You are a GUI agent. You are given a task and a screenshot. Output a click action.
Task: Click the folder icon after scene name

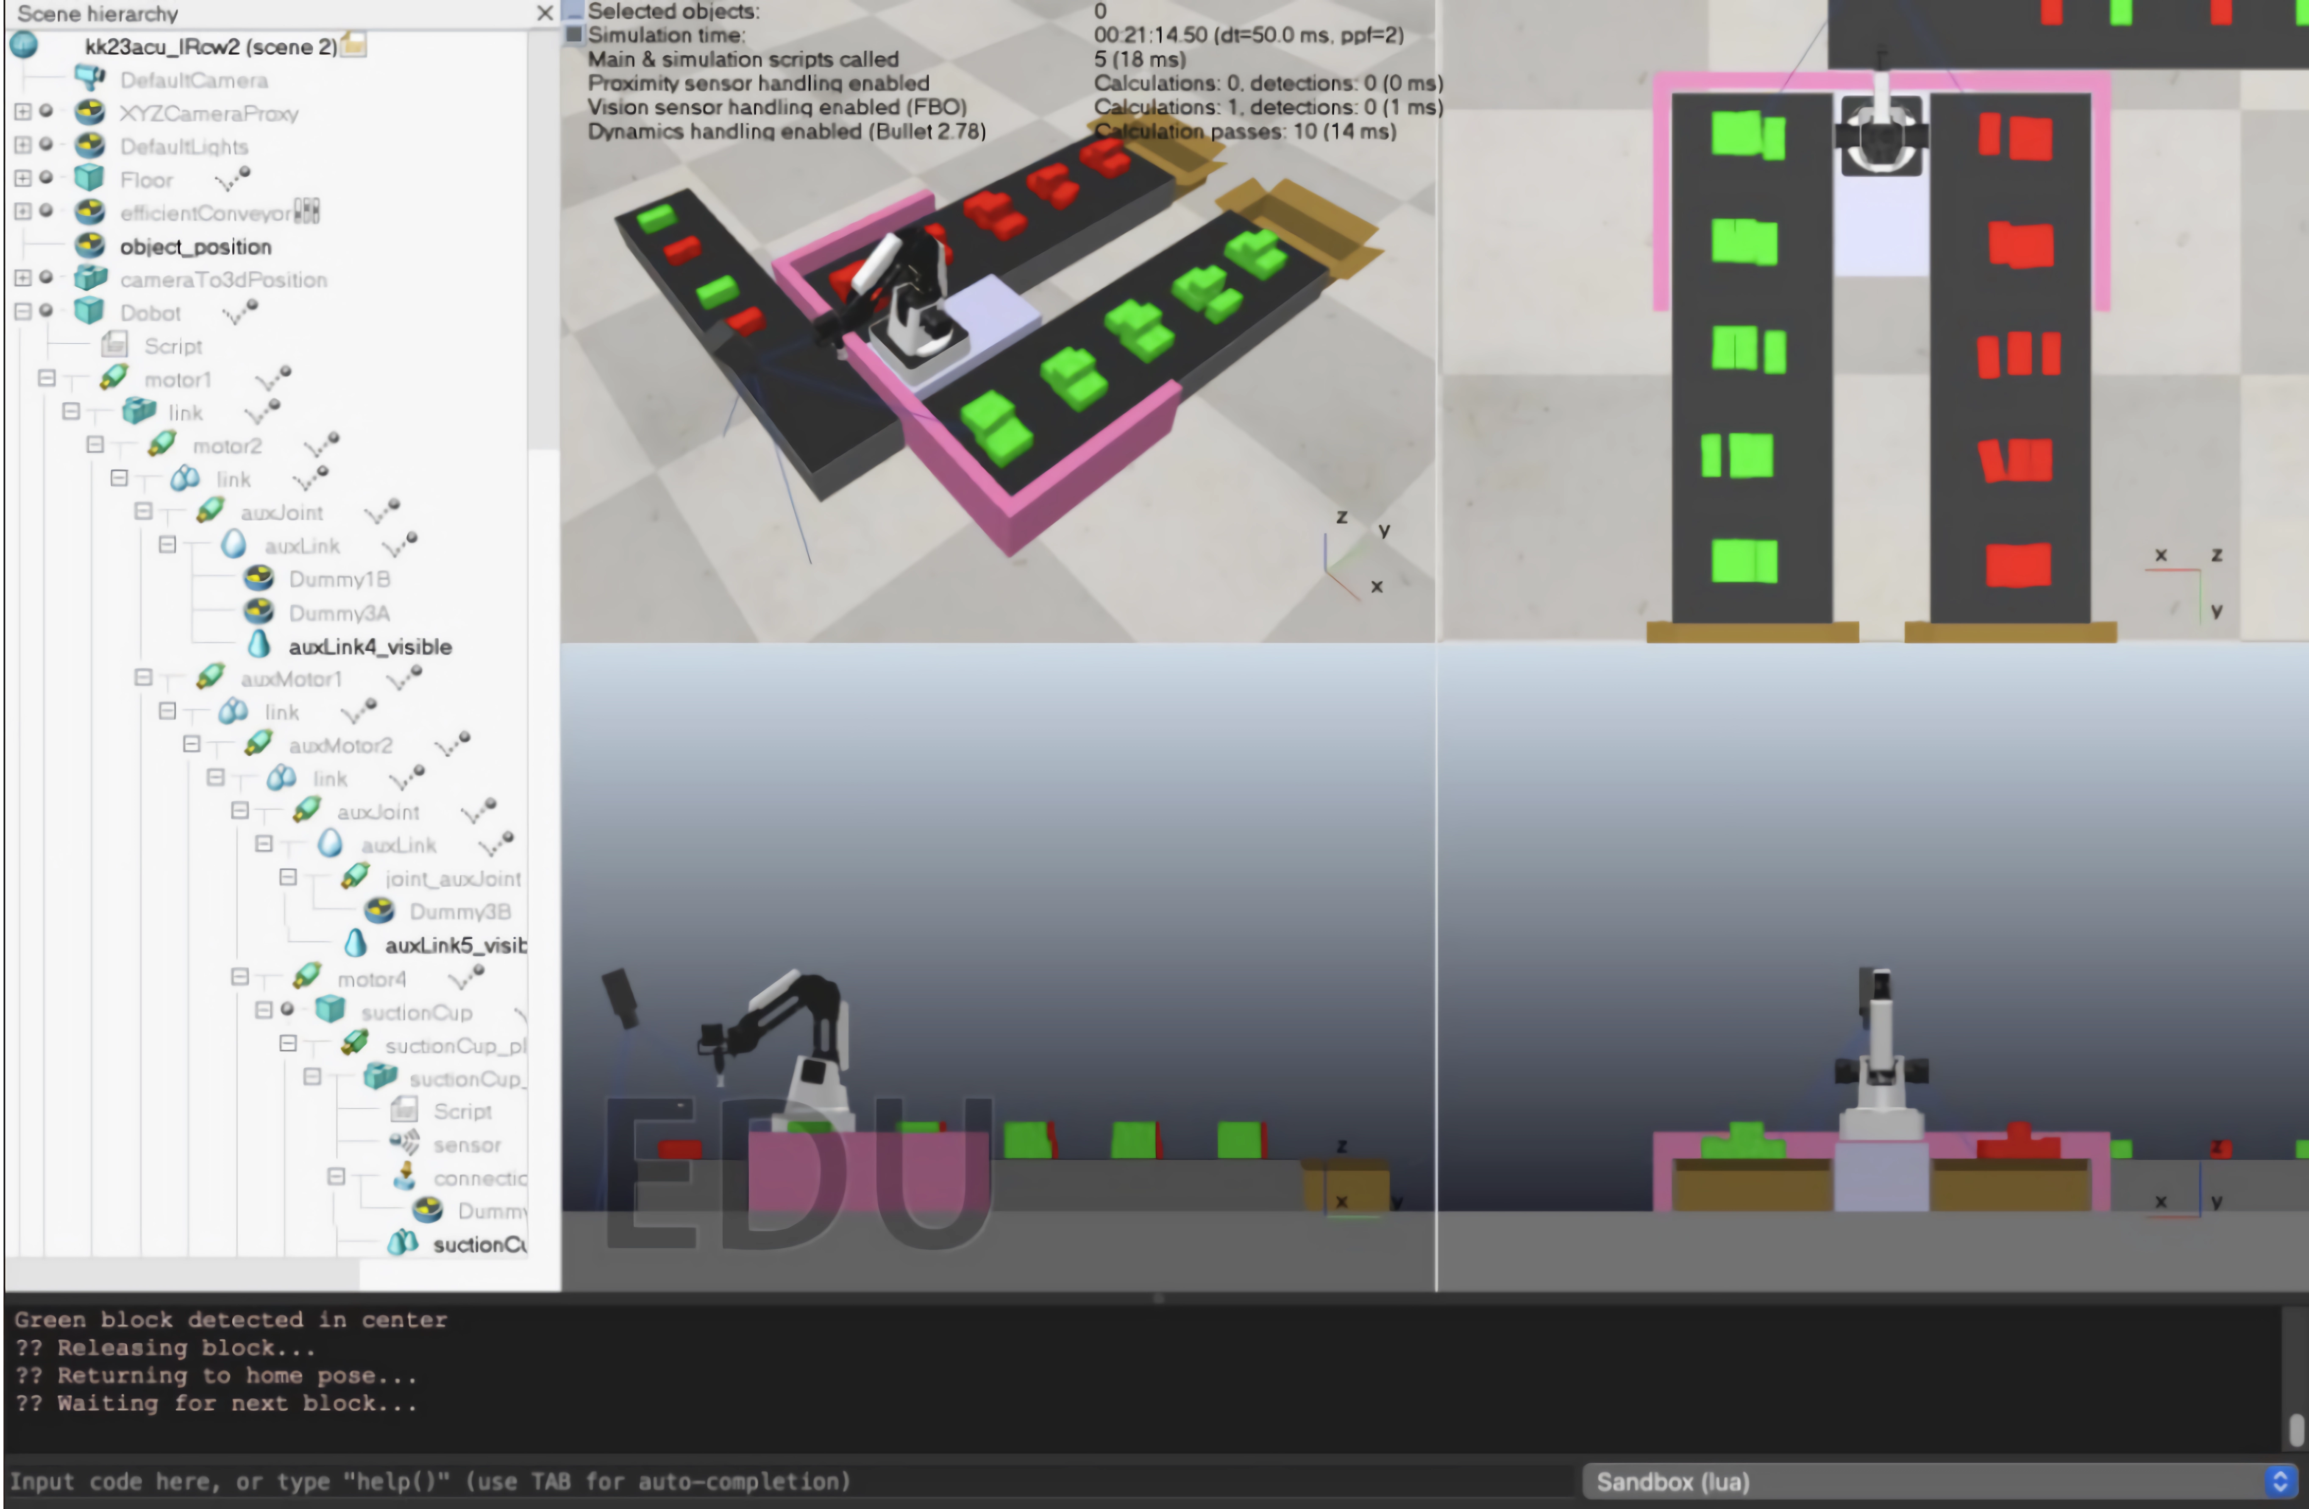pos(354,46)
